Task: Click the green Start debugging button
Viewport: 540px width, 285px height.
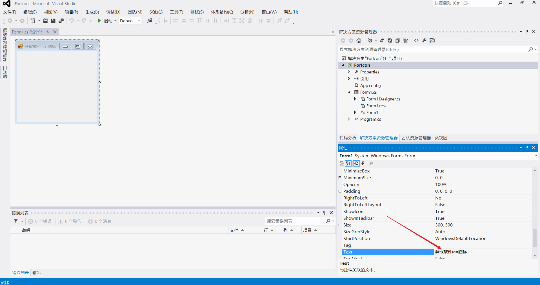Action: click(x=99, y=21)
